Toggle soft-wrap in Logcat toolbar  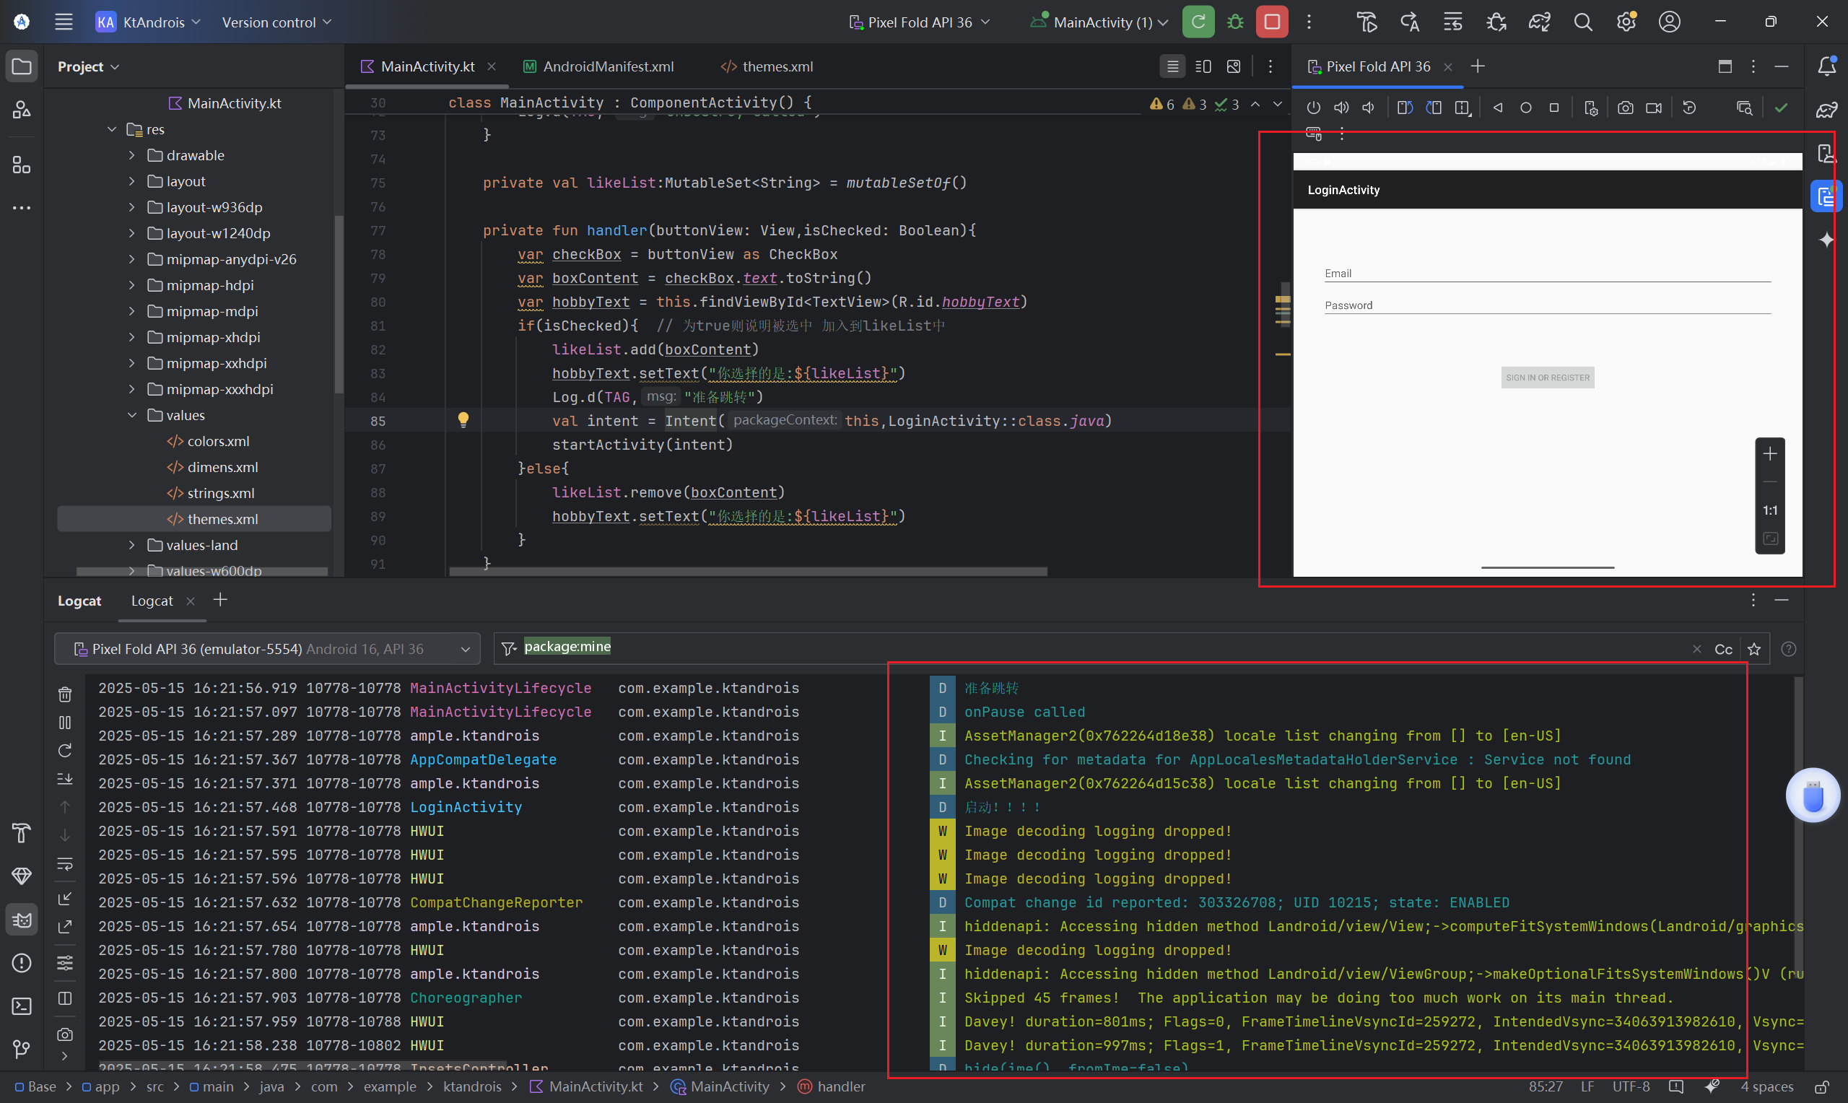click(65, 863)
